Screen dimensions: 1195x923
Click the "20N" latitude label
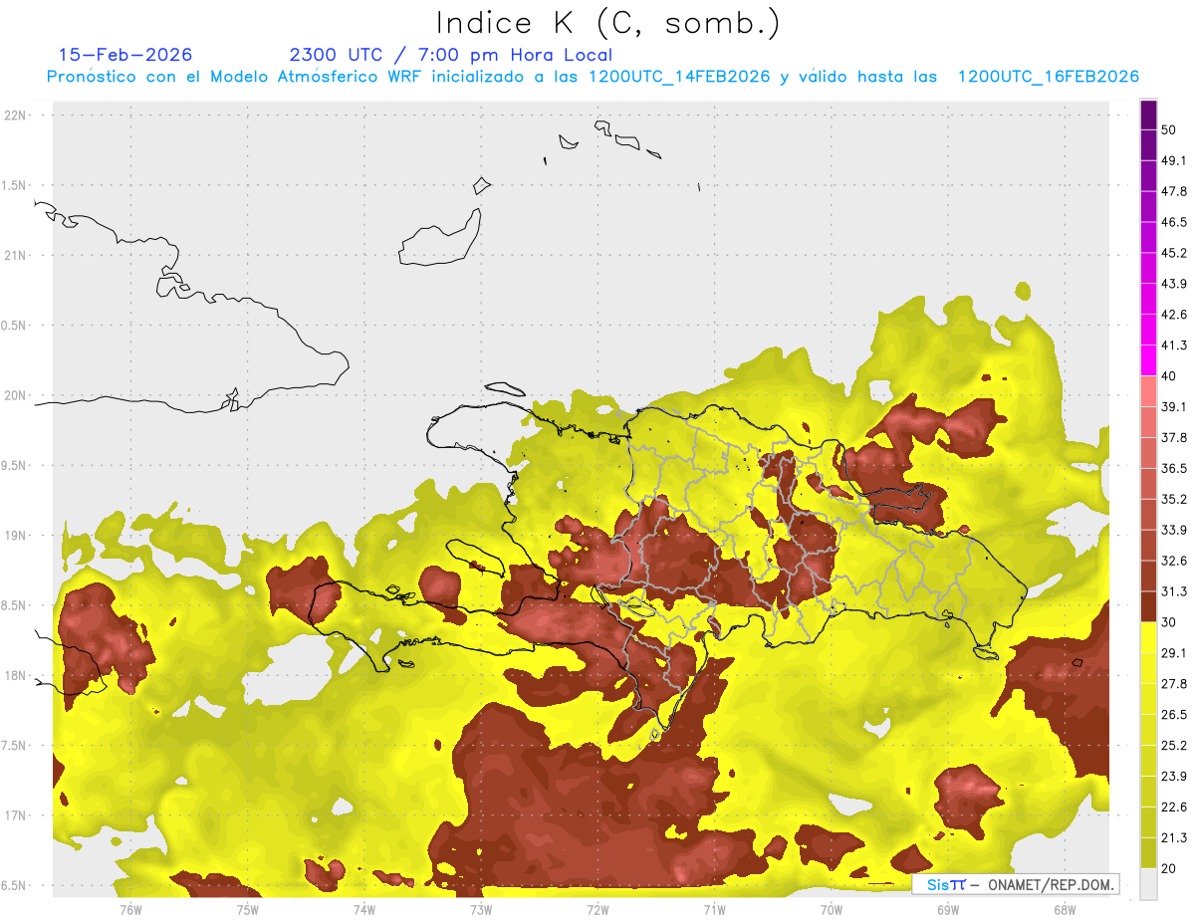(16, 395)
